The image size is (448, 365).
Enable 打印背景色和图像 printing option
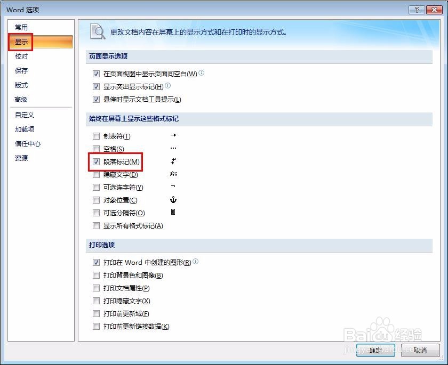(96, 275)
